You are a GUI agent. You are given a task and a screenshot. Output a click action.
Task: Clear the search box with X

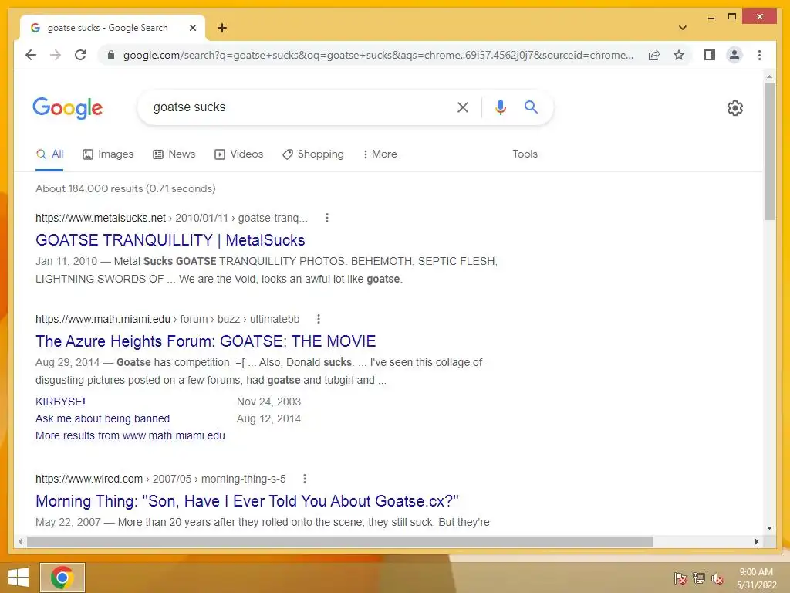point(463,107)
